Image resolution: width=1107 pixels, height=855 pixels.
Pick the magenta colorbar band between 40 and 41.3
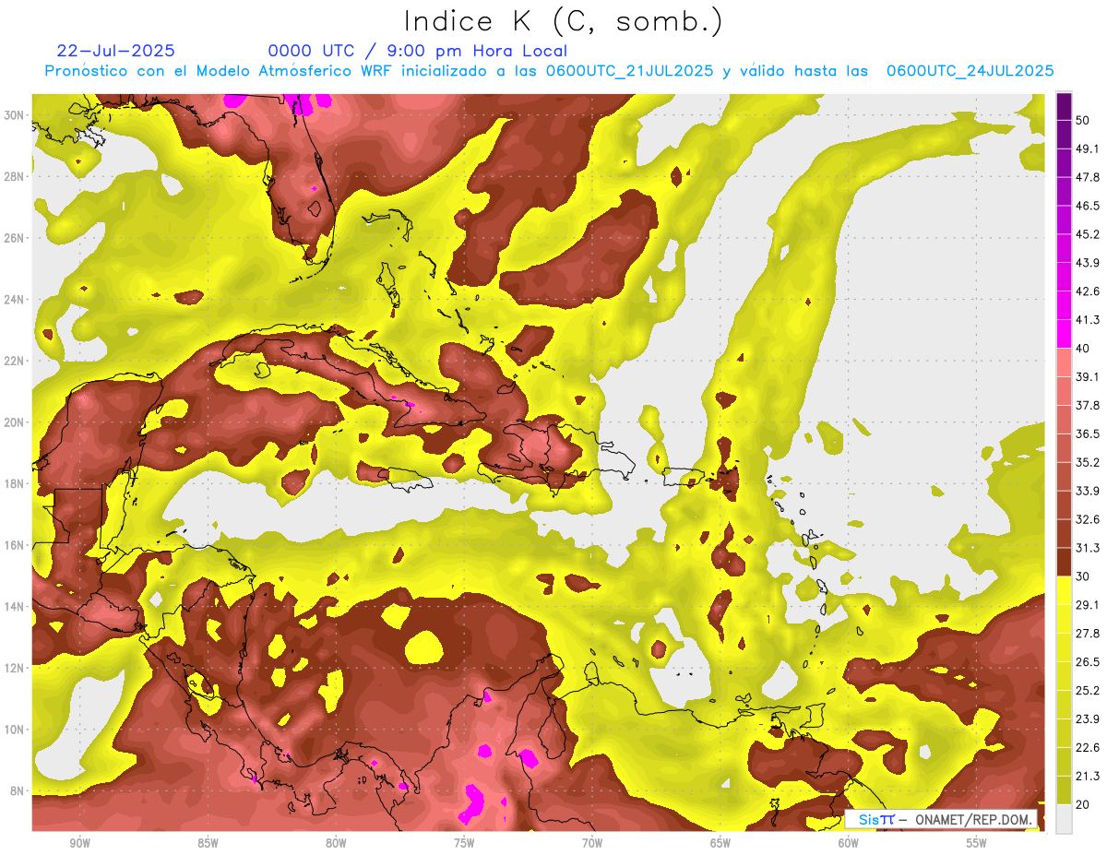pos(1064,335)
